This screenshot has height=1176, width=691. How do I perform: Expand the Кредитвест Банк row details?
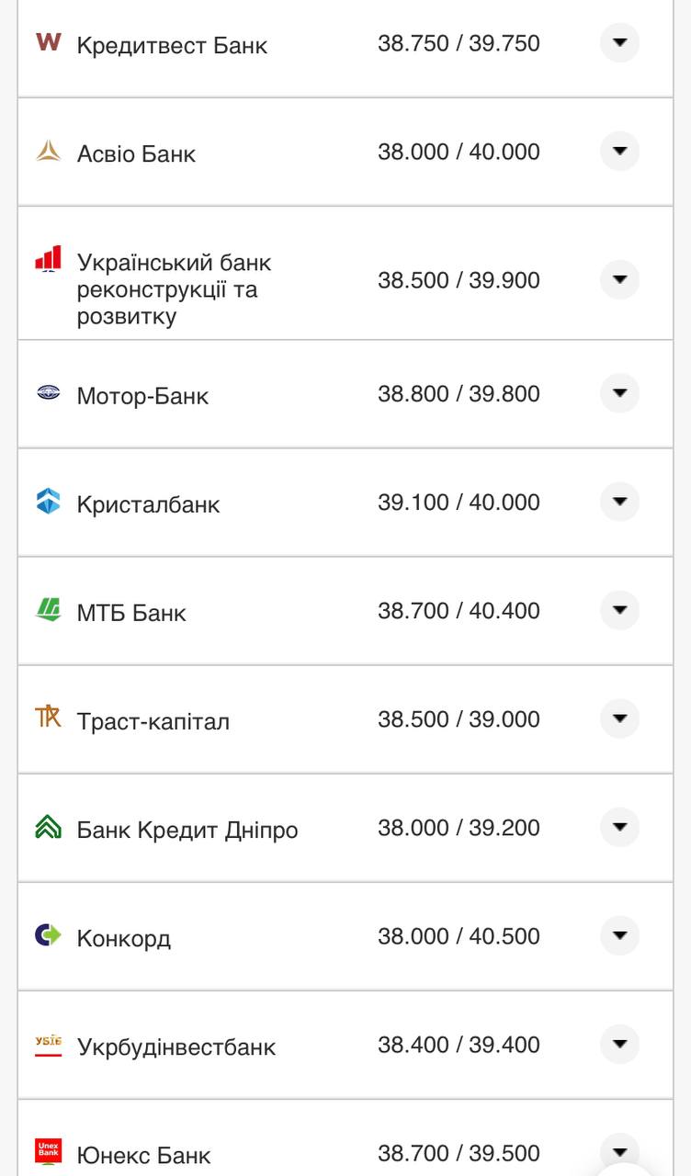coord(619,42)
